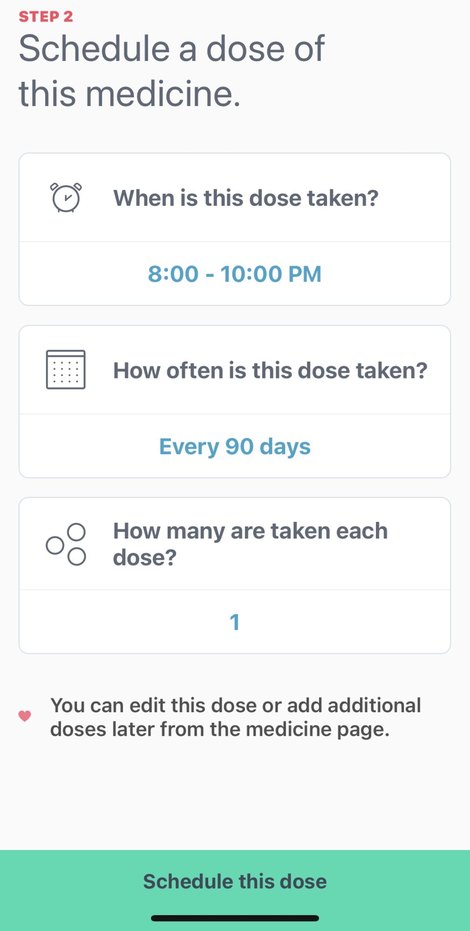Image resolution: width=470 pixels, height=931 pixels.
Task: Tap the pink heart icon
Action: click(x=25, y=716)
